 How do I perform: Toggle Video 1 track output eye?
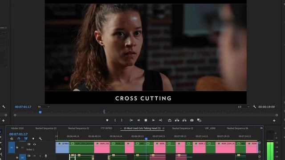pos(35,144)
